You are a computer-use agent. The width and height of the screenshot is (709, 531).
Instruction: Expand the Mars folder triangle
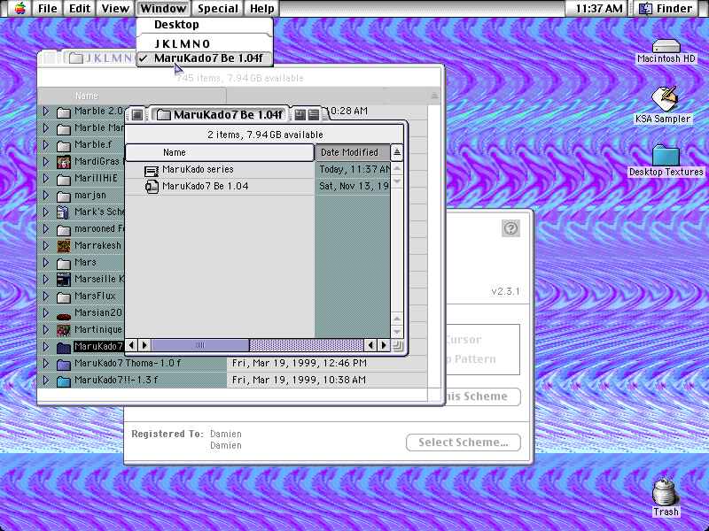pos(46,262)
